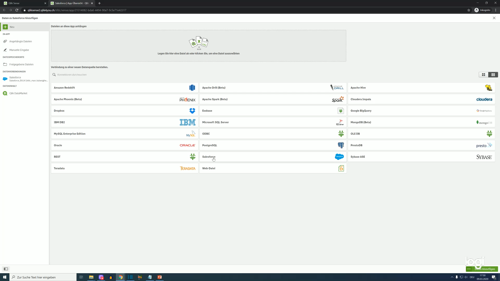This screenshot has width=500, height=281.
Task: Click the Apache Drill logo icon
Action: [x=337, y=88]
